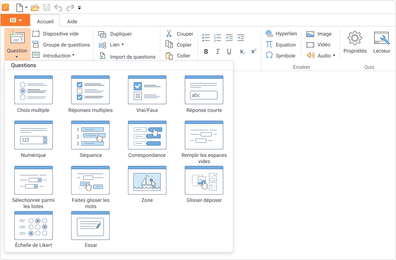Open the Lien dropdown
396x260 pixels.
coord(111,45)
